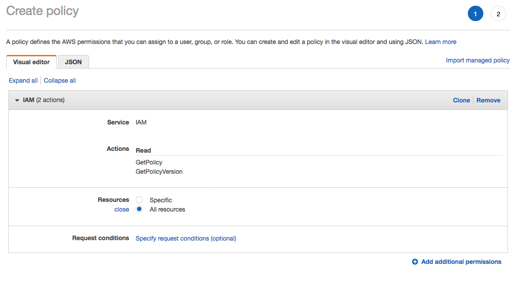Remove the IAM permission block
Screen dimensions: 530x285
pos(488,100)
